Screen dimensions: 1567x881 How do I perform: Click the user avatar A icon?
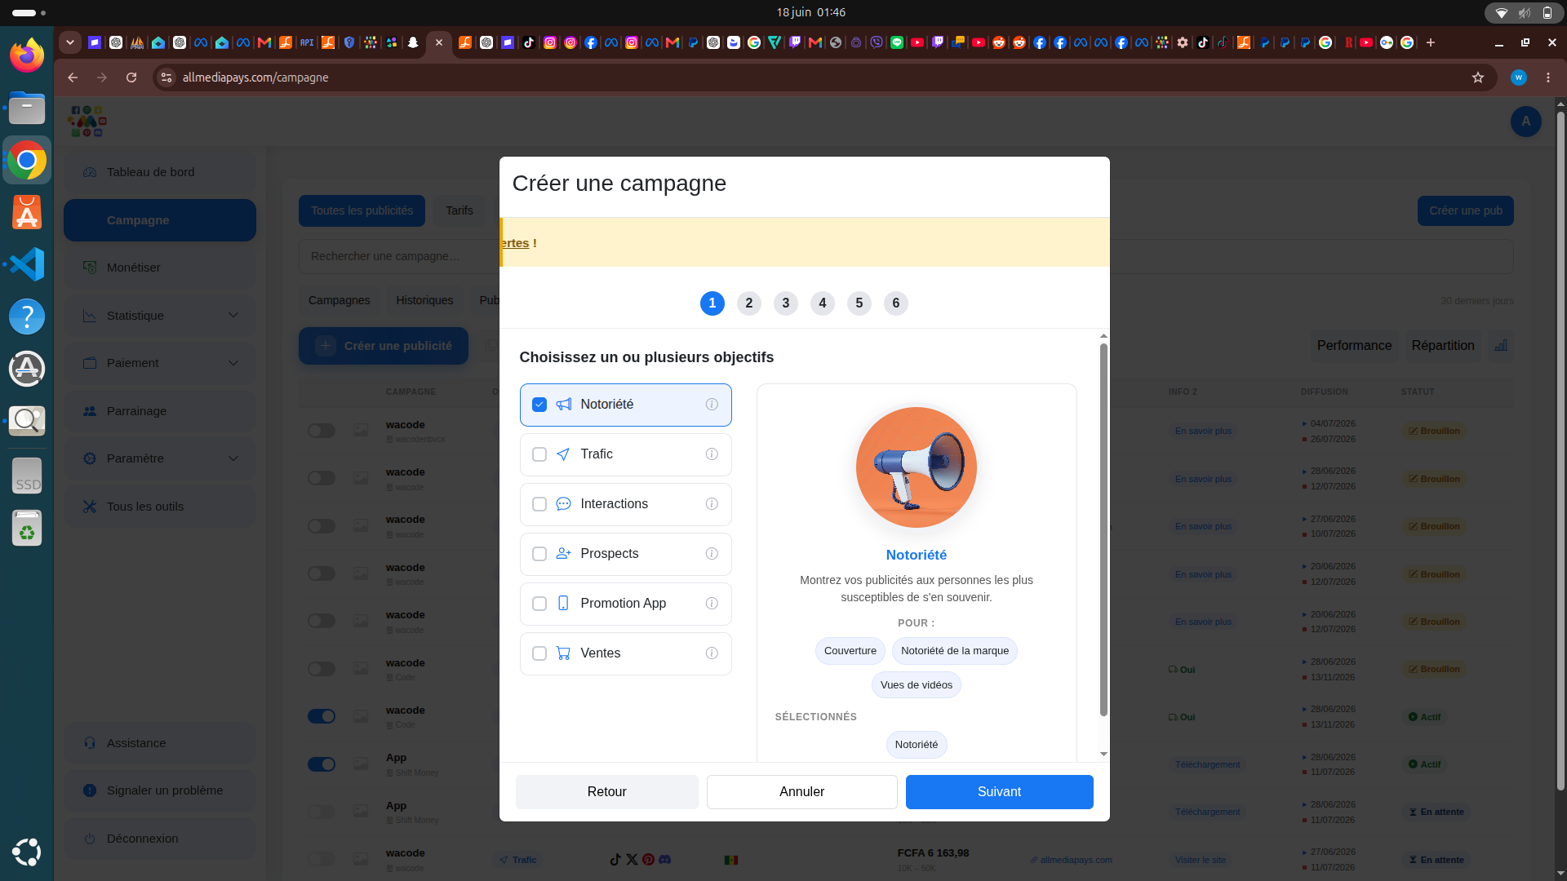click(1525, 122)
